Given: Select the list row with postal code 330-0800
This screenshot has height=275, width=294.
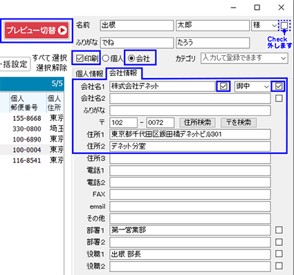Looking at the screenshot, I should click(x=32, y=129).
